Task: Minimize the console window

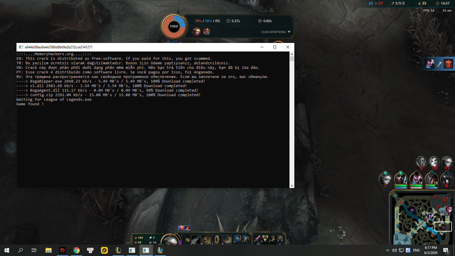Action: pos(262,47)
